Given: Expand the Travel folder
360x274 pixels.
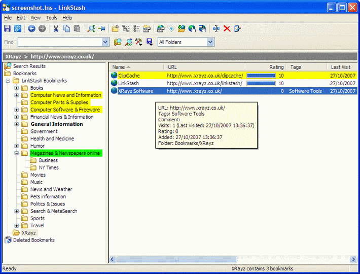Looking at the screenshot, I should coord(17,225).
